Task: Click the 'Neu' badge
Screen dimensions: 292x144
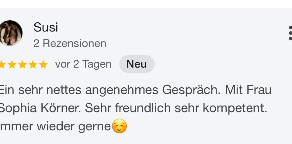Action: tap(137, 64)
